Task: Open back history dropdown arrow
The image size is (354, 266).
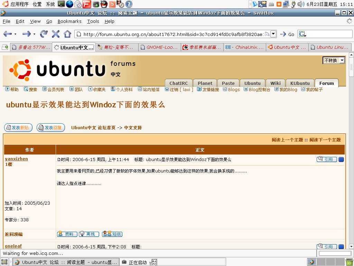Action: pos(15,34)
